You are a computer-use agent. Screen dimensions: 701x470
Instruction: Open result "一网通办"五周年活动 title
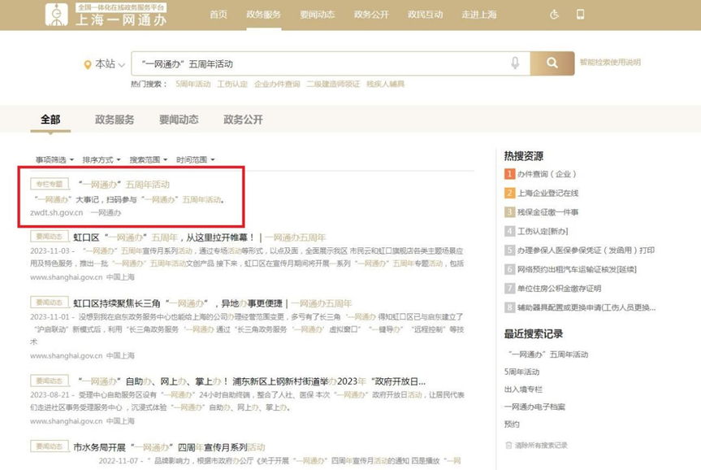(123, 185)
